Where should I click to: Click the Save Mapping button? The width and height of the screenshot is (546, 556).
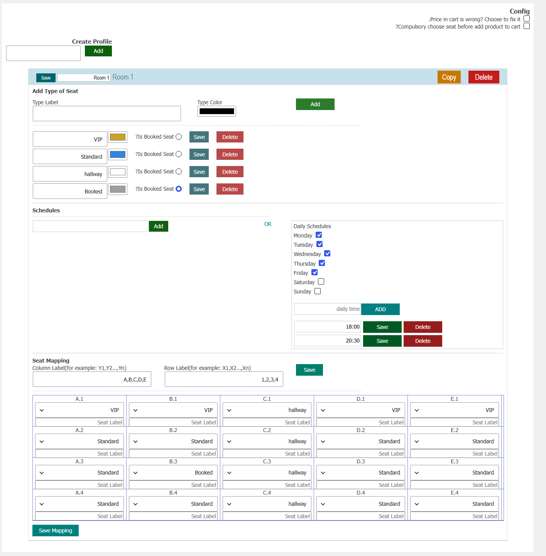pyautogui.click(x=56, y=531)
